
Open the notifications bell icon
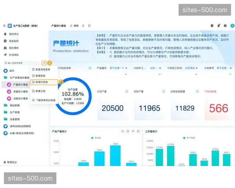pyautogui.click(x=219, y=25)
